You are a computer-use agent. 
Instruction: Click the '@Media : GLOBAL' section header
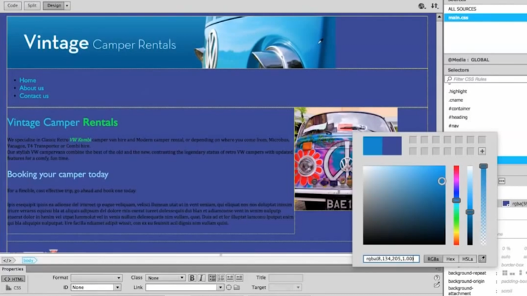point(485,60)
